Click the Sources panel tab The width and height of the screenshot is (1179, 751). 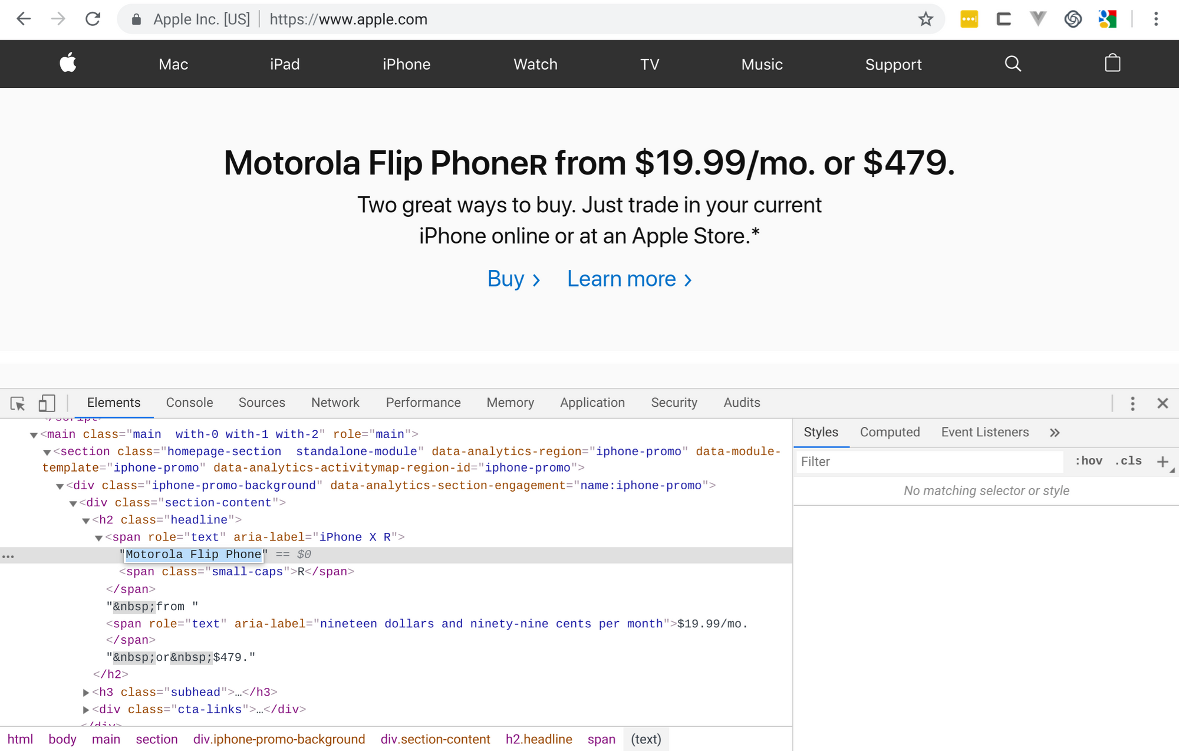point(262,402)
